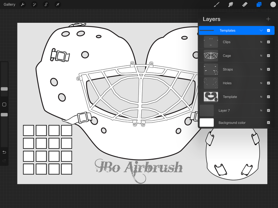Open the Actions wrench menu
This screenshot has height=208, width=278.
click(x=22, y=4)
